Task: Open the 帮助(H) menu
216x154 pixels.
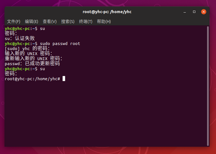Action: 104,21
